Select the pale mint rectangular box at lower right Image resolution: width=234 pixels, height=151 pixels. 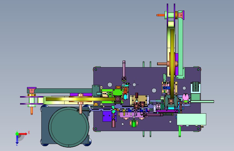click(191, 119)
